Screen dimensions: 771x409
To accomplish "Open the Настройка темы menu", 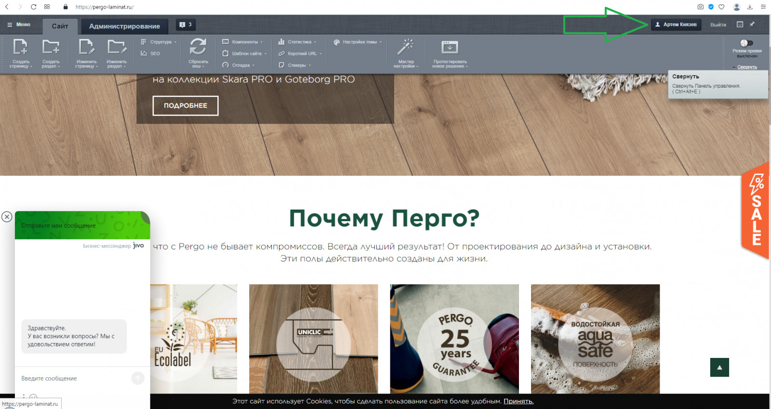I will pos(358,42).
